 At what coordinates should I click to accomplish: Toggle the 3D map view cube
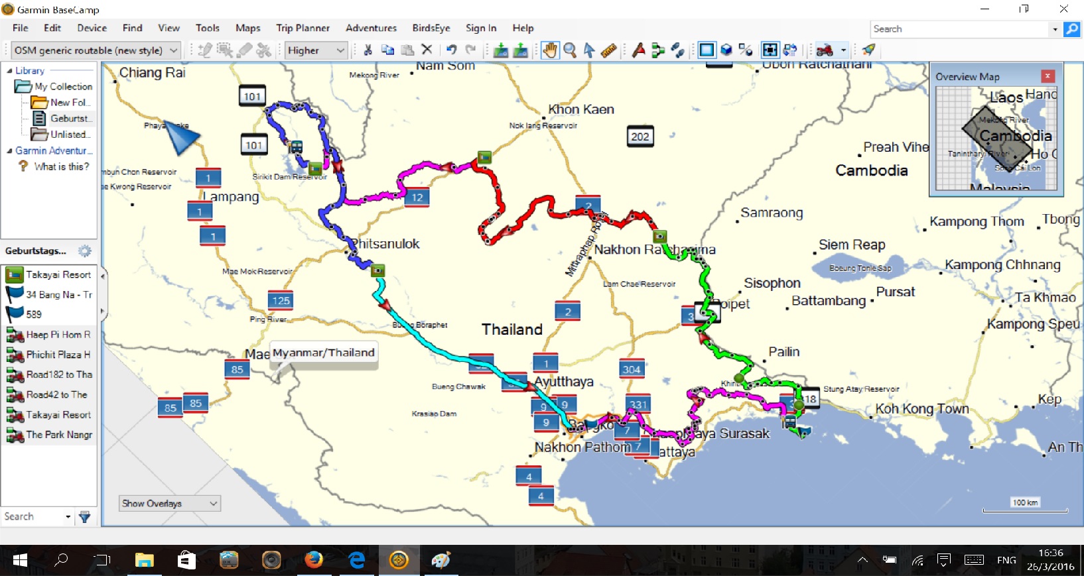(726, 50)
